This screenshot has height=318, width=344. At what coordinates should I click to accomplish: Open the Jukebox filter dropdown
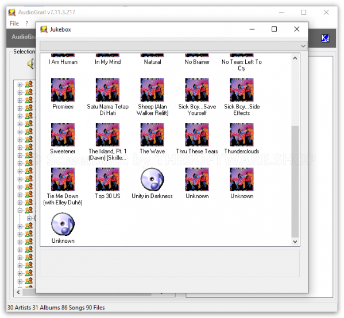(303, 46)
